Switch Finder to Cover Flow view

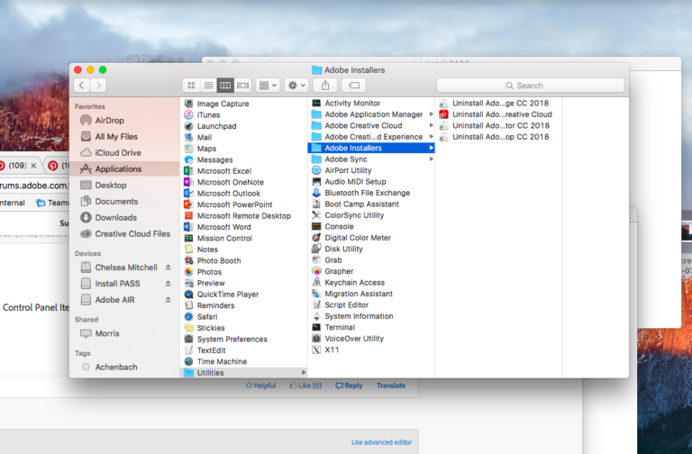click(x=242, y=86)
